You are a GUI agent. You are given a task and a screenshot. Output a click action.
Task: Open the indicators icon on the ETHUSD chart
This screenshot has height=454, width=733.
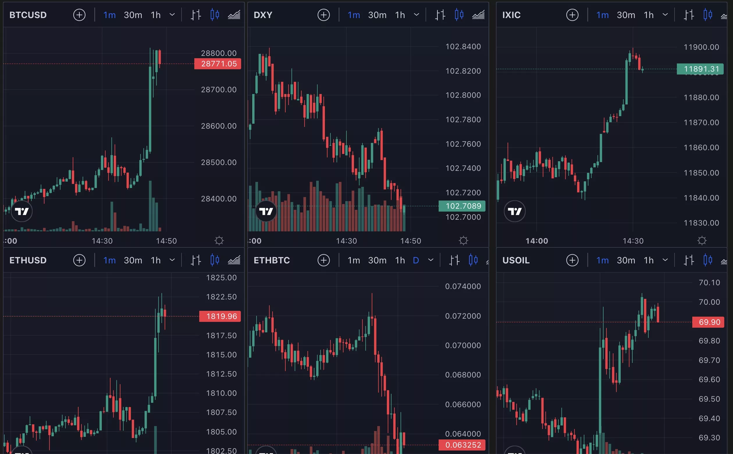pyautogui.click(x=234, y=260)
